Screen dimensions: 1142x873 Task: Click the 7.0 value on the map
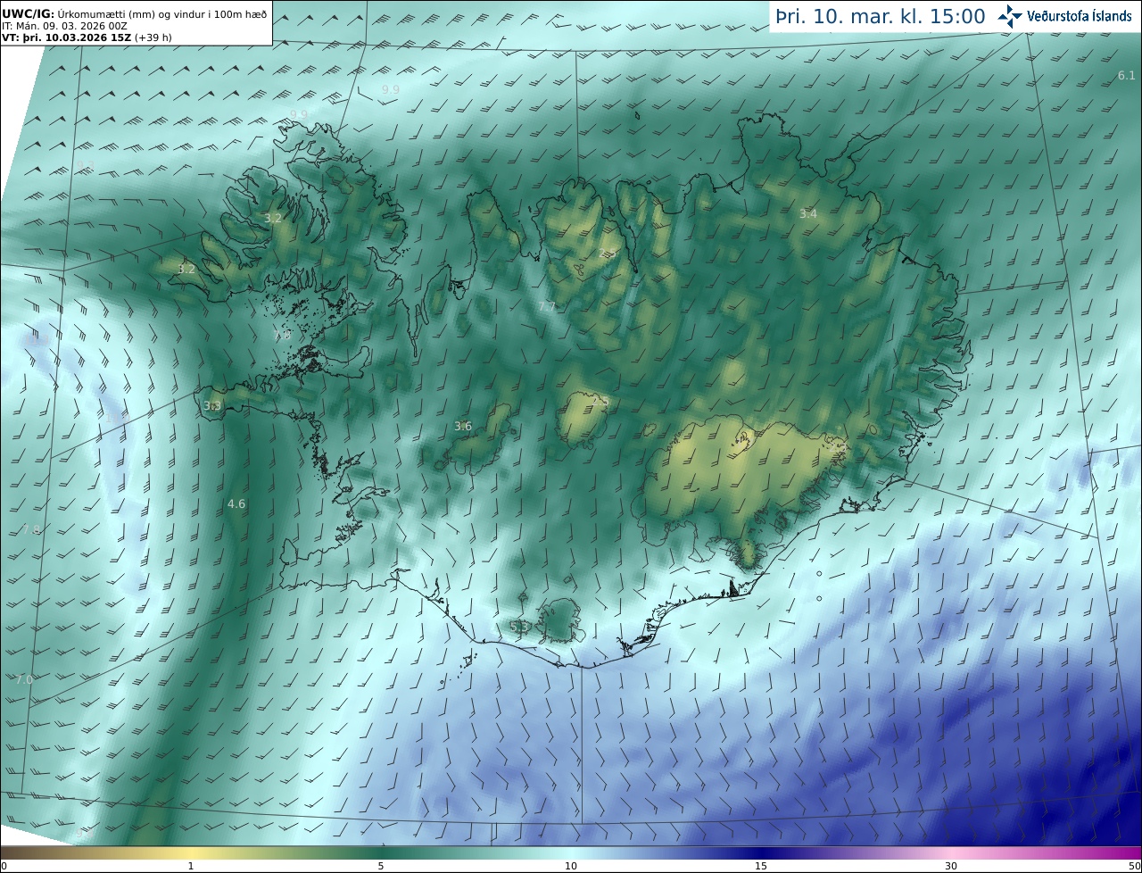coord(24,679)
